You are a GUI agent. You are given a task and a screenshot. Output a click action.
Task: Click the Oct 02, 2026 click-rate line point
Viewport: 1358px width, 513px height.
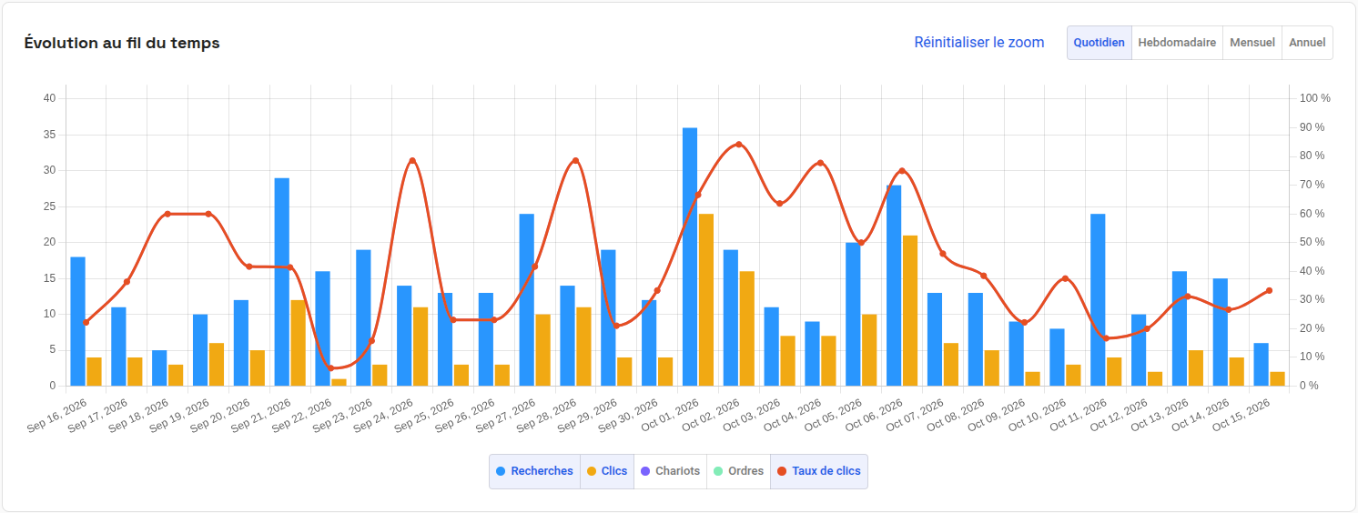coord(738,145)
